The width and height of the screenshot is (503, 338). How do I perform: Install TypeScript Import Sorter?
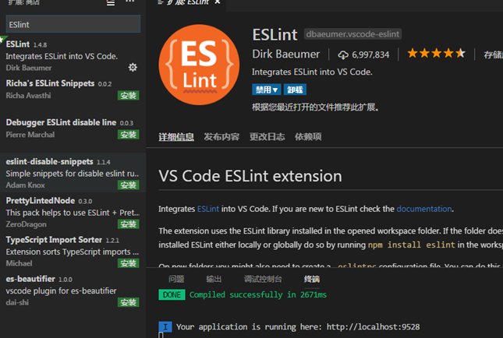click(129, 263)
